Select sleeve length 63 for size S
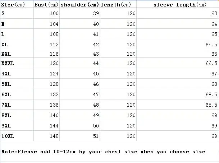 click(x=214, y=14)
